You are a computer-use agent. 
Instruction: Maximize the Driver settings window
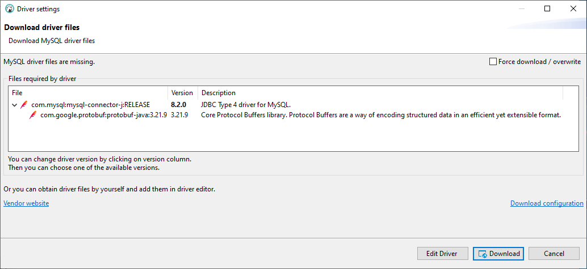(x=547, y=8)
